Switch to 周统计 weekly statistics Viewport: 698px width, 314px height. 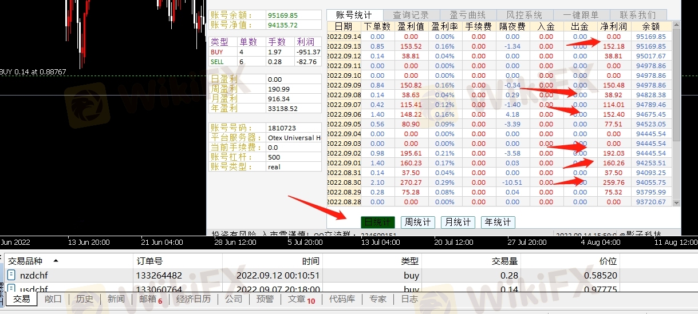click(x=417, y=222)
